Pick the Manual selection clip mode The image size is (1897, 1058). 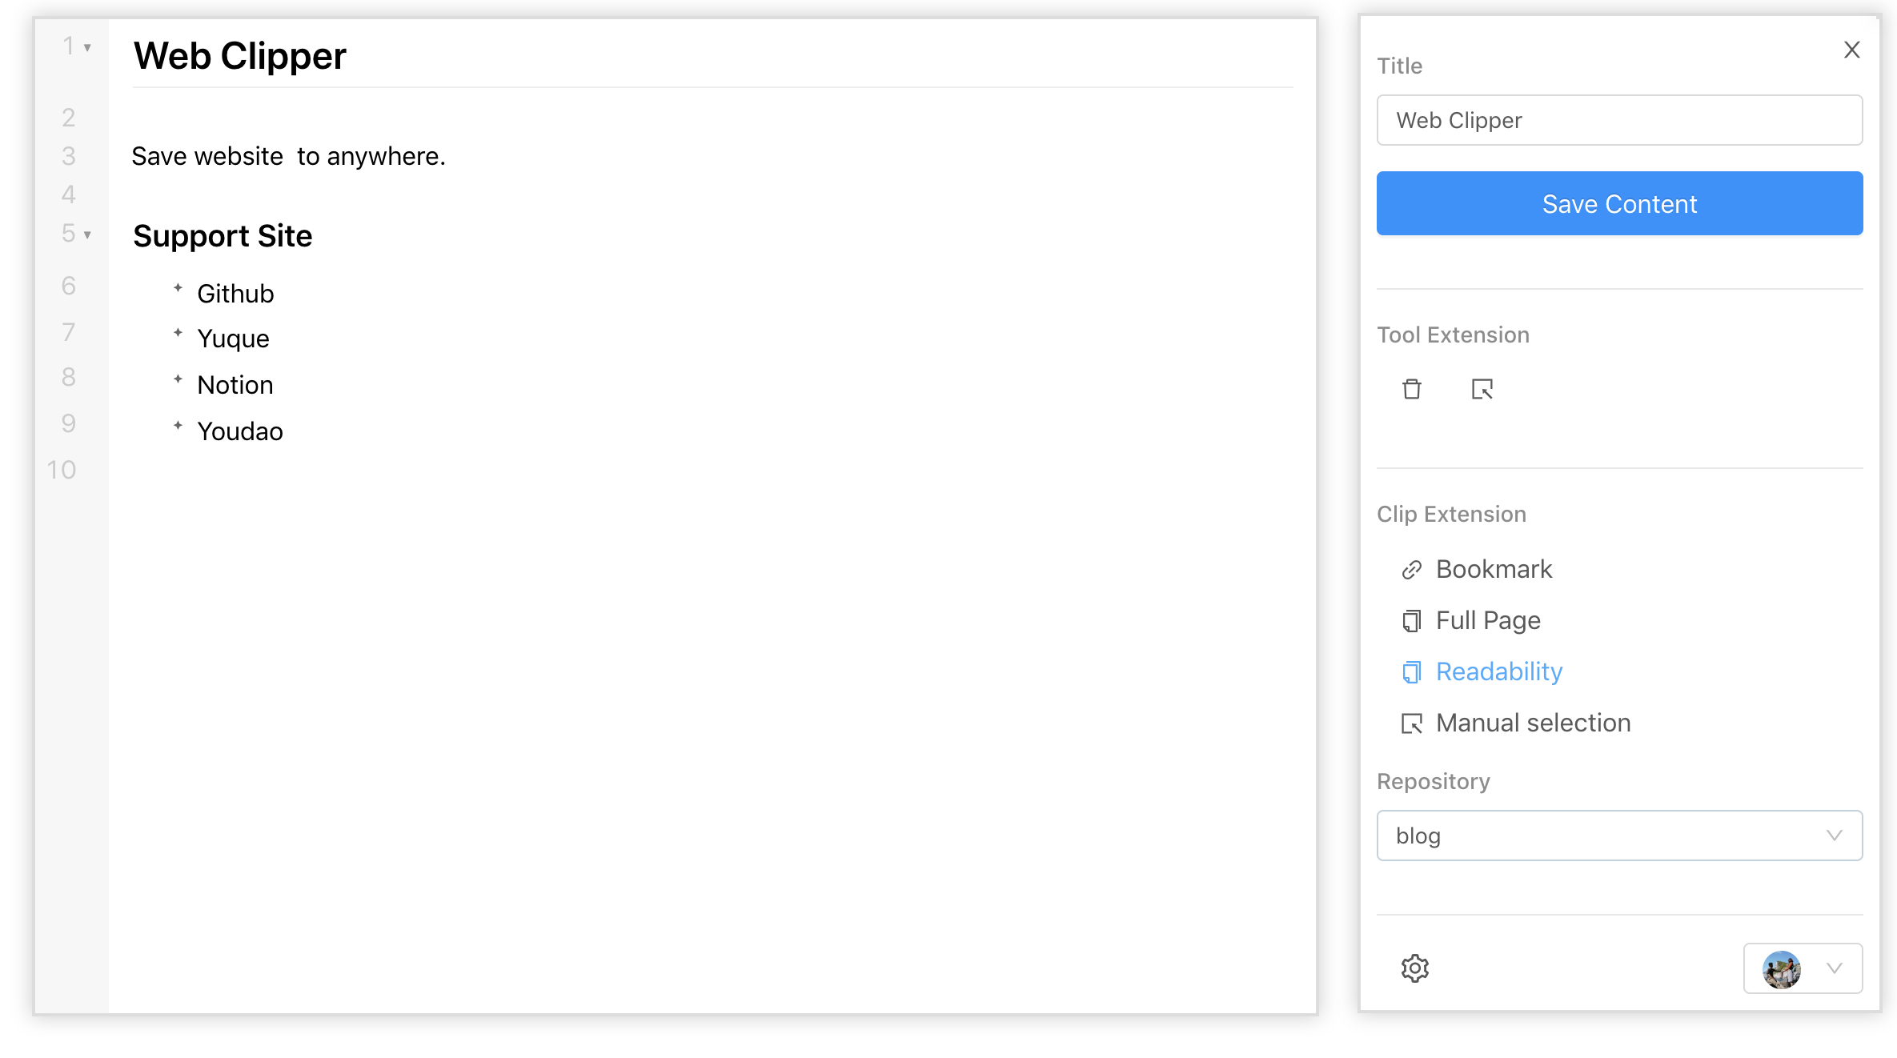click(x=1533, y=723)
